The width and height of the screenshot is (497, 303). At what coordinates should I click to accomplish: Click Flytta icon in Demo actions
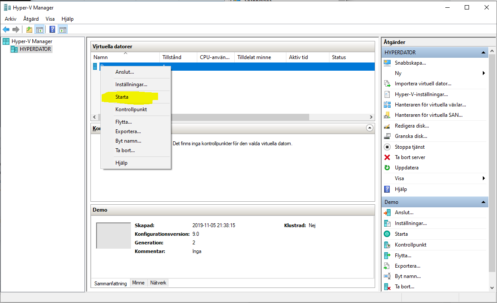387,256
